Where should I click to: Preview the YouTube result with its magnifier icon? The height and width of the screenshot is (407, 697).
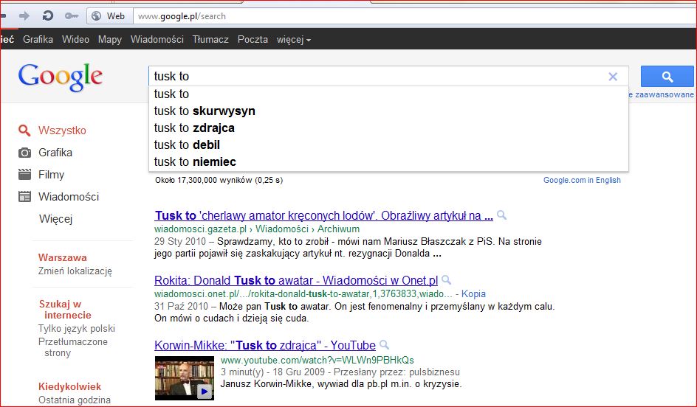tap(384, 345)
